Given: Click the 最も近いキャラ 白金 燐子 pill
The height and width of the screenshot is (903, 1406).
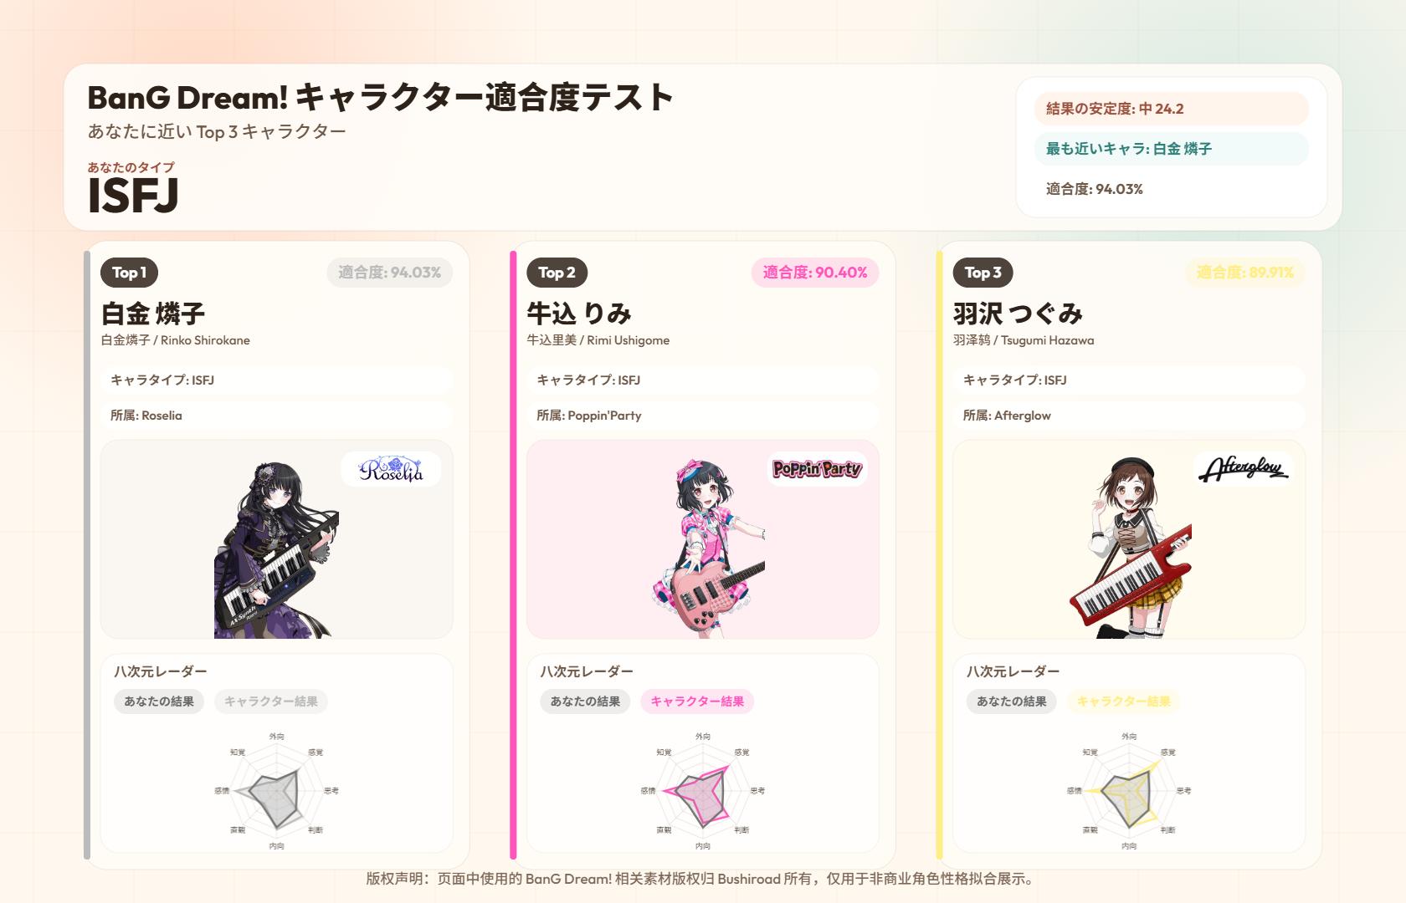Looking at the screenshot, I should click(x=1172, y=149).
